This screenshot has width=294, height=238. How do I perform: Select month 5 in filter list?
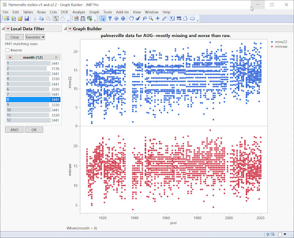pyautogui.click(x=33, y=84)
